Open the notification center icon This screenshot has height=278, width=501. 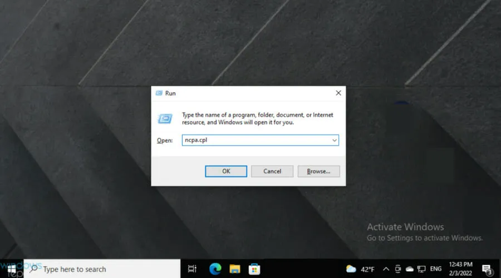[487, 269]
